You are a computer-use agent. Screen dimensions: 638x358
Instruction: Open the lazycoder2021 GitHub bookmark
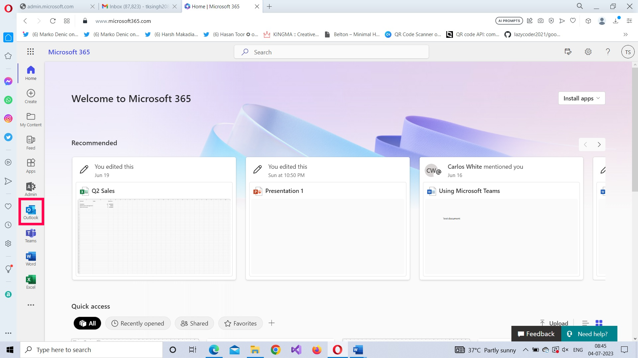point(532,34)
